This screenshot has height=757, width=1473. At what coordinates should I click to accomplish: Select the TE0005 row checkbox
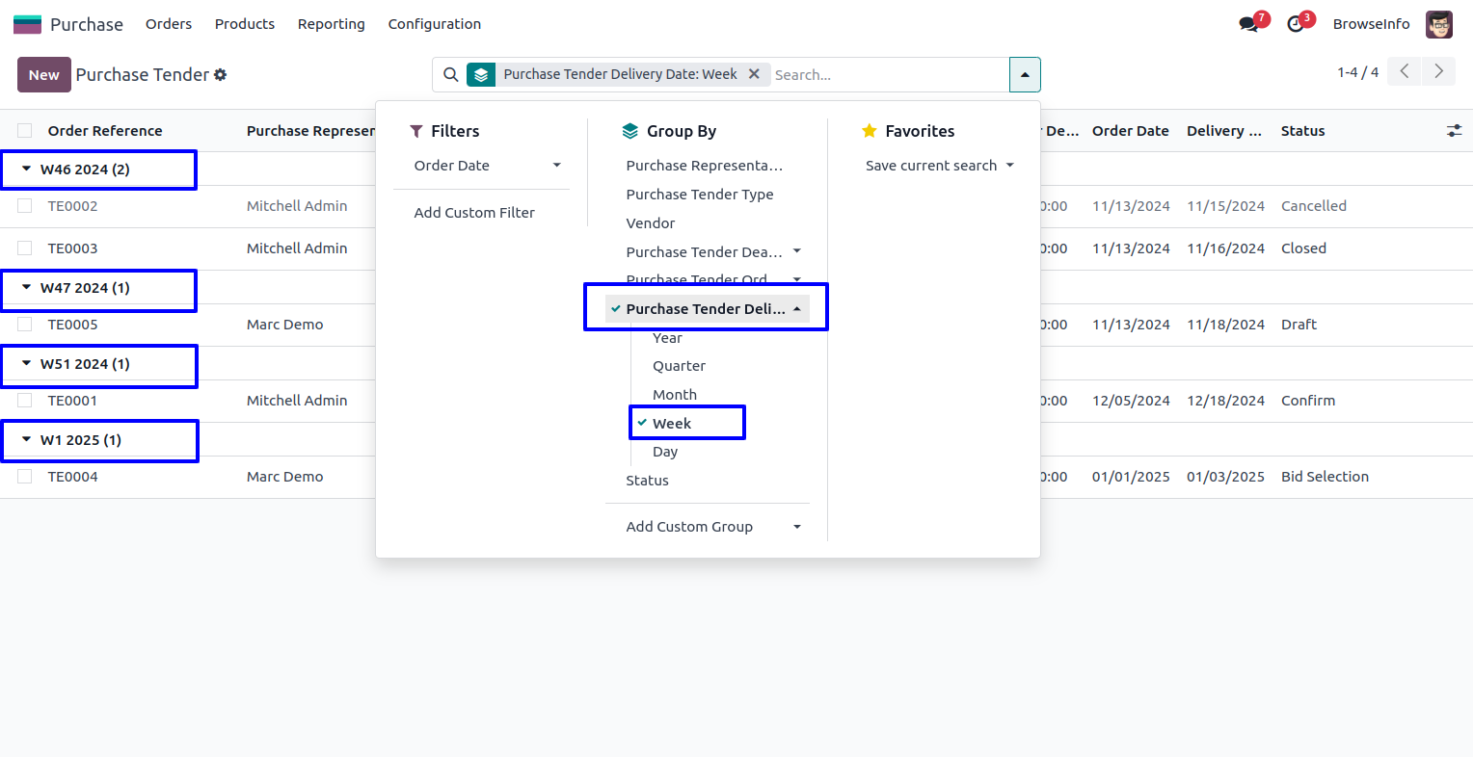pos(25,325)
